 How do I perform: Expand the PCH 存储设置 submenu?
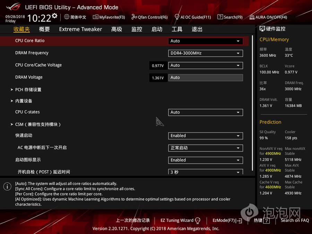coord(28,90)
